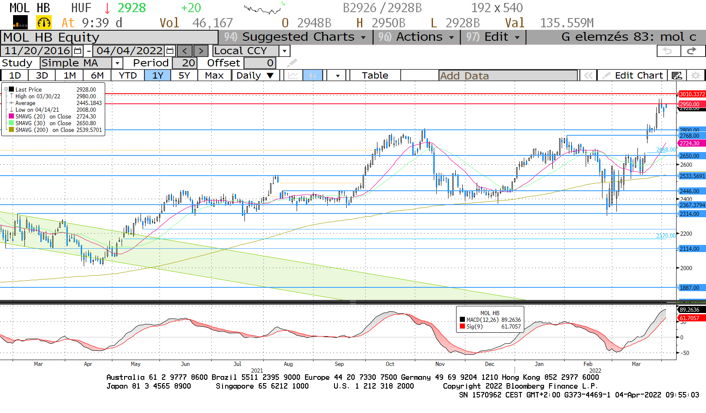This screenshot has height=413, width=706.
Task: Click the intraday sparkline mini chart
Action: (264, 8)
